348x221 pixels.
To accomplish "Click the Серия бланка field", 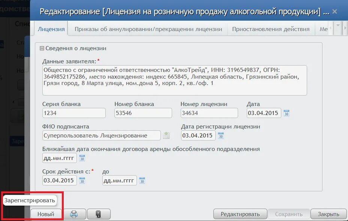I will 74,113.
